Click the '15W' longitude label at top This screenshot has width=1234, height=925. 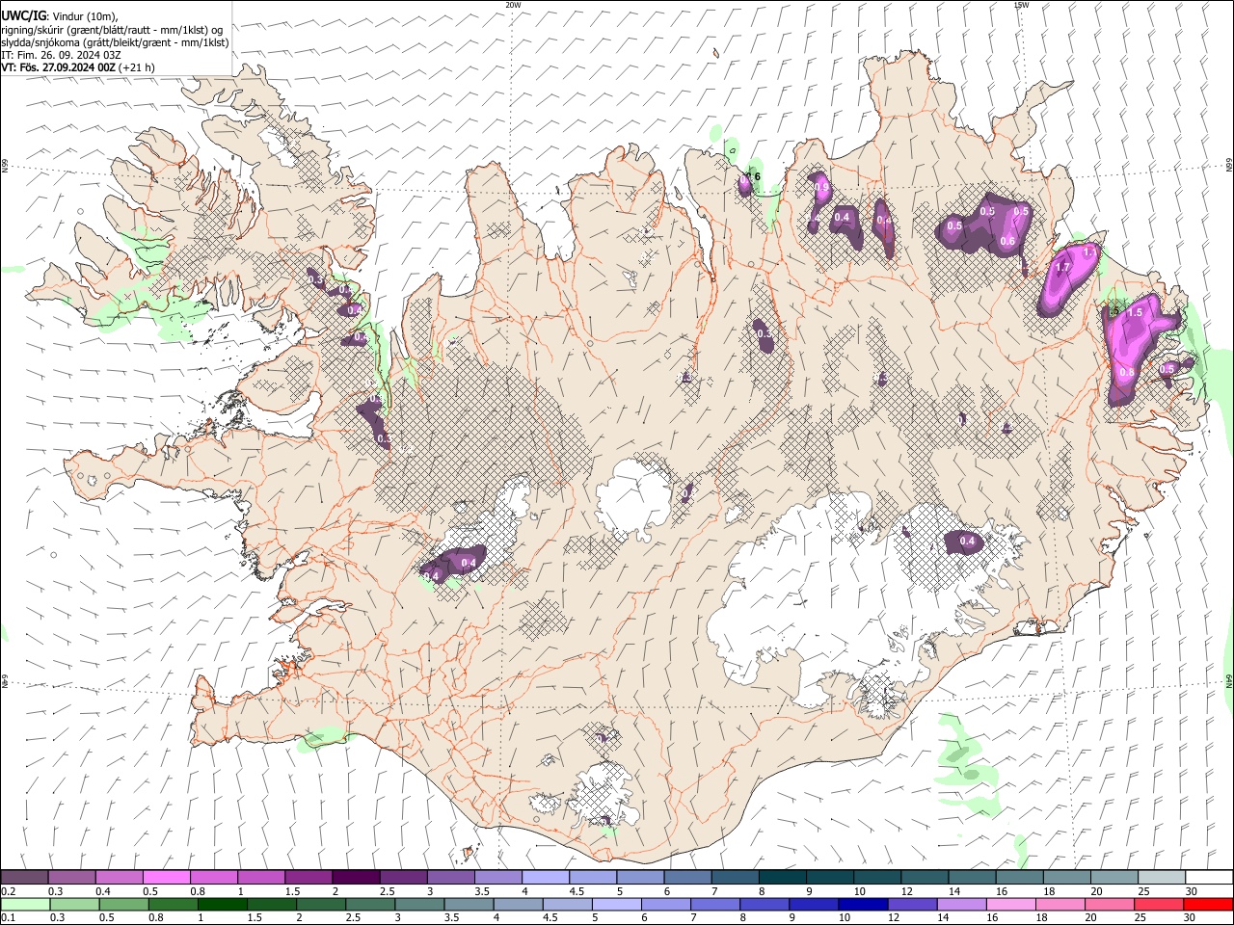point(1021,5)
